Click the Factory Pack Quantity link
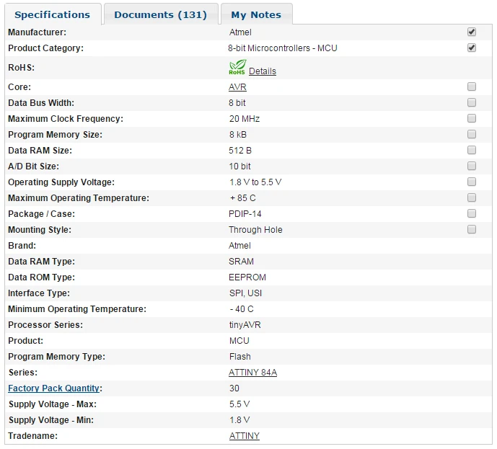Image resolution: width=497 pixels, height=449 pixels. point(54,388)
